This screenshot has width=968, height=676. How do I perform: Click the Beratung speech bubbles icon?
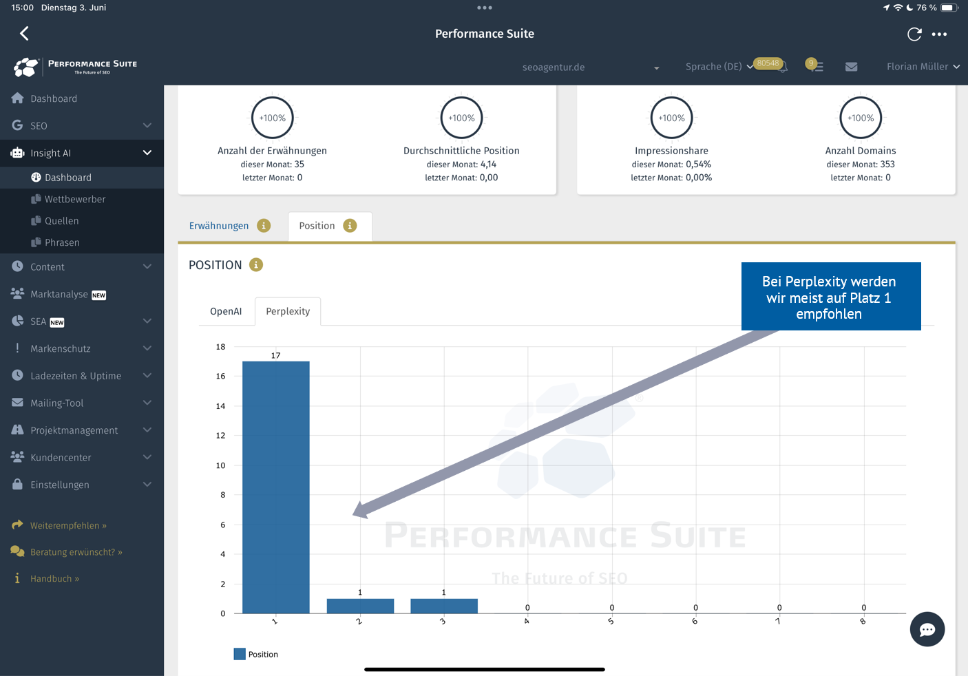pos(17,551)
